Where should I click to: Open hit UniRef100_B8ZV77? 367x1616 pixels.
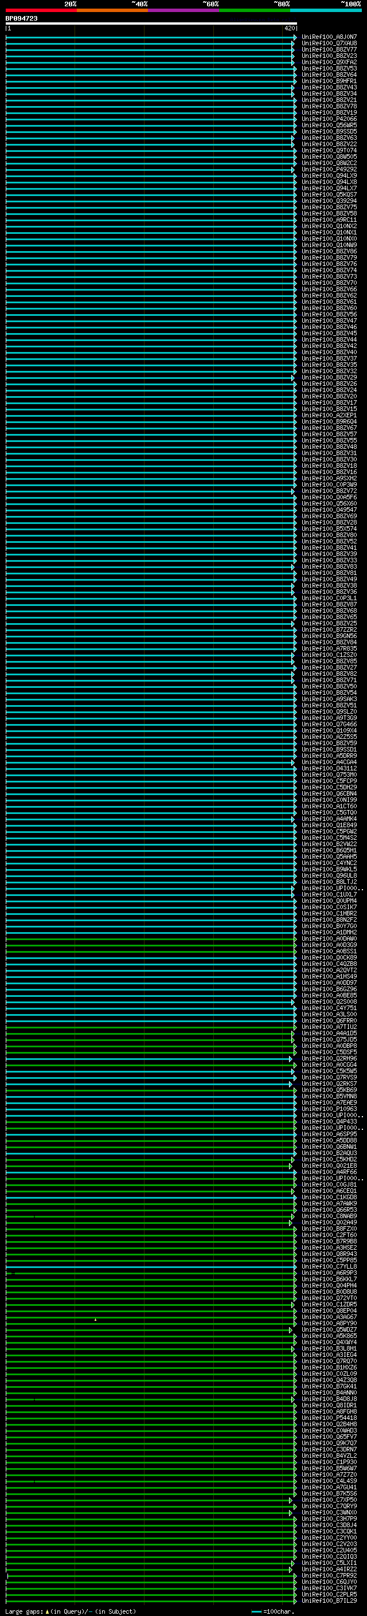[329, 49]
